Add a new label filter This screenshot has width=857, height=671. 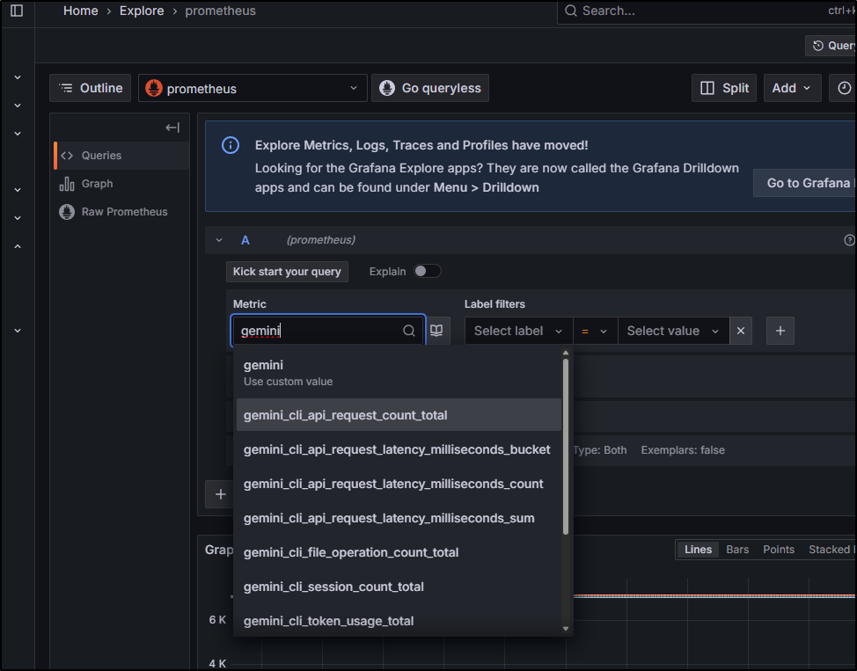point(780,331)
